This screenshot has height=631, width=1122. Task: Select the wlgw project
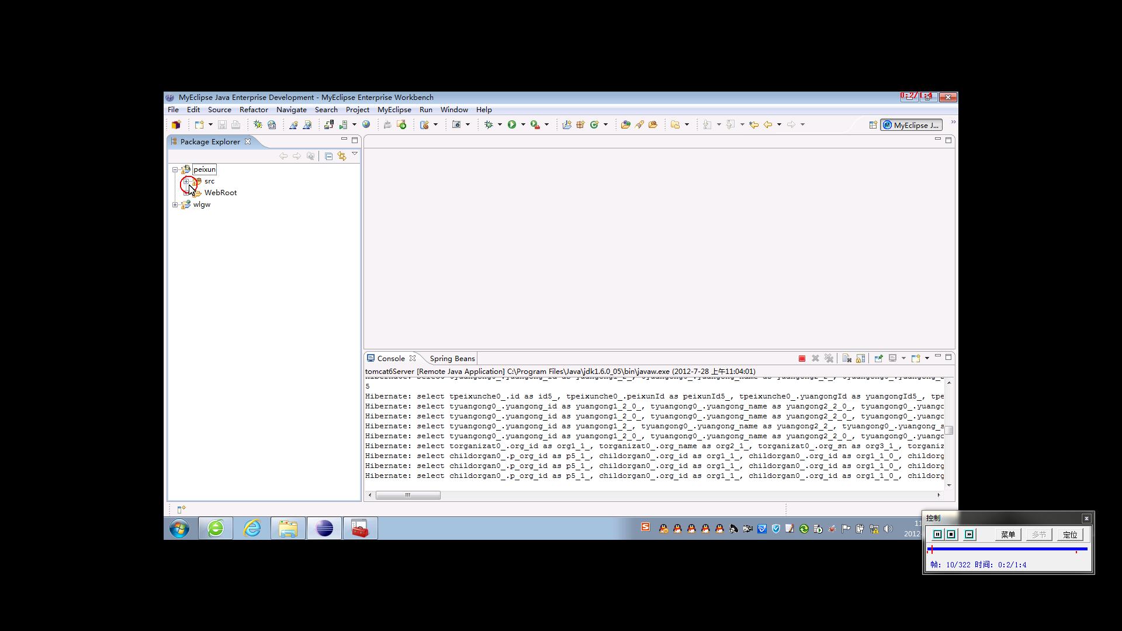click(x=202, y=204)
